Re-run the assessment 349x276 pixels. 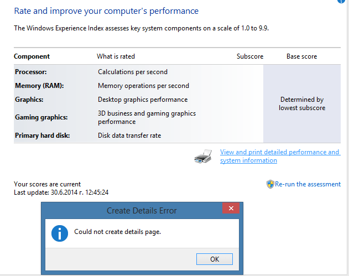pyautogui.click(x=308, y=184)
